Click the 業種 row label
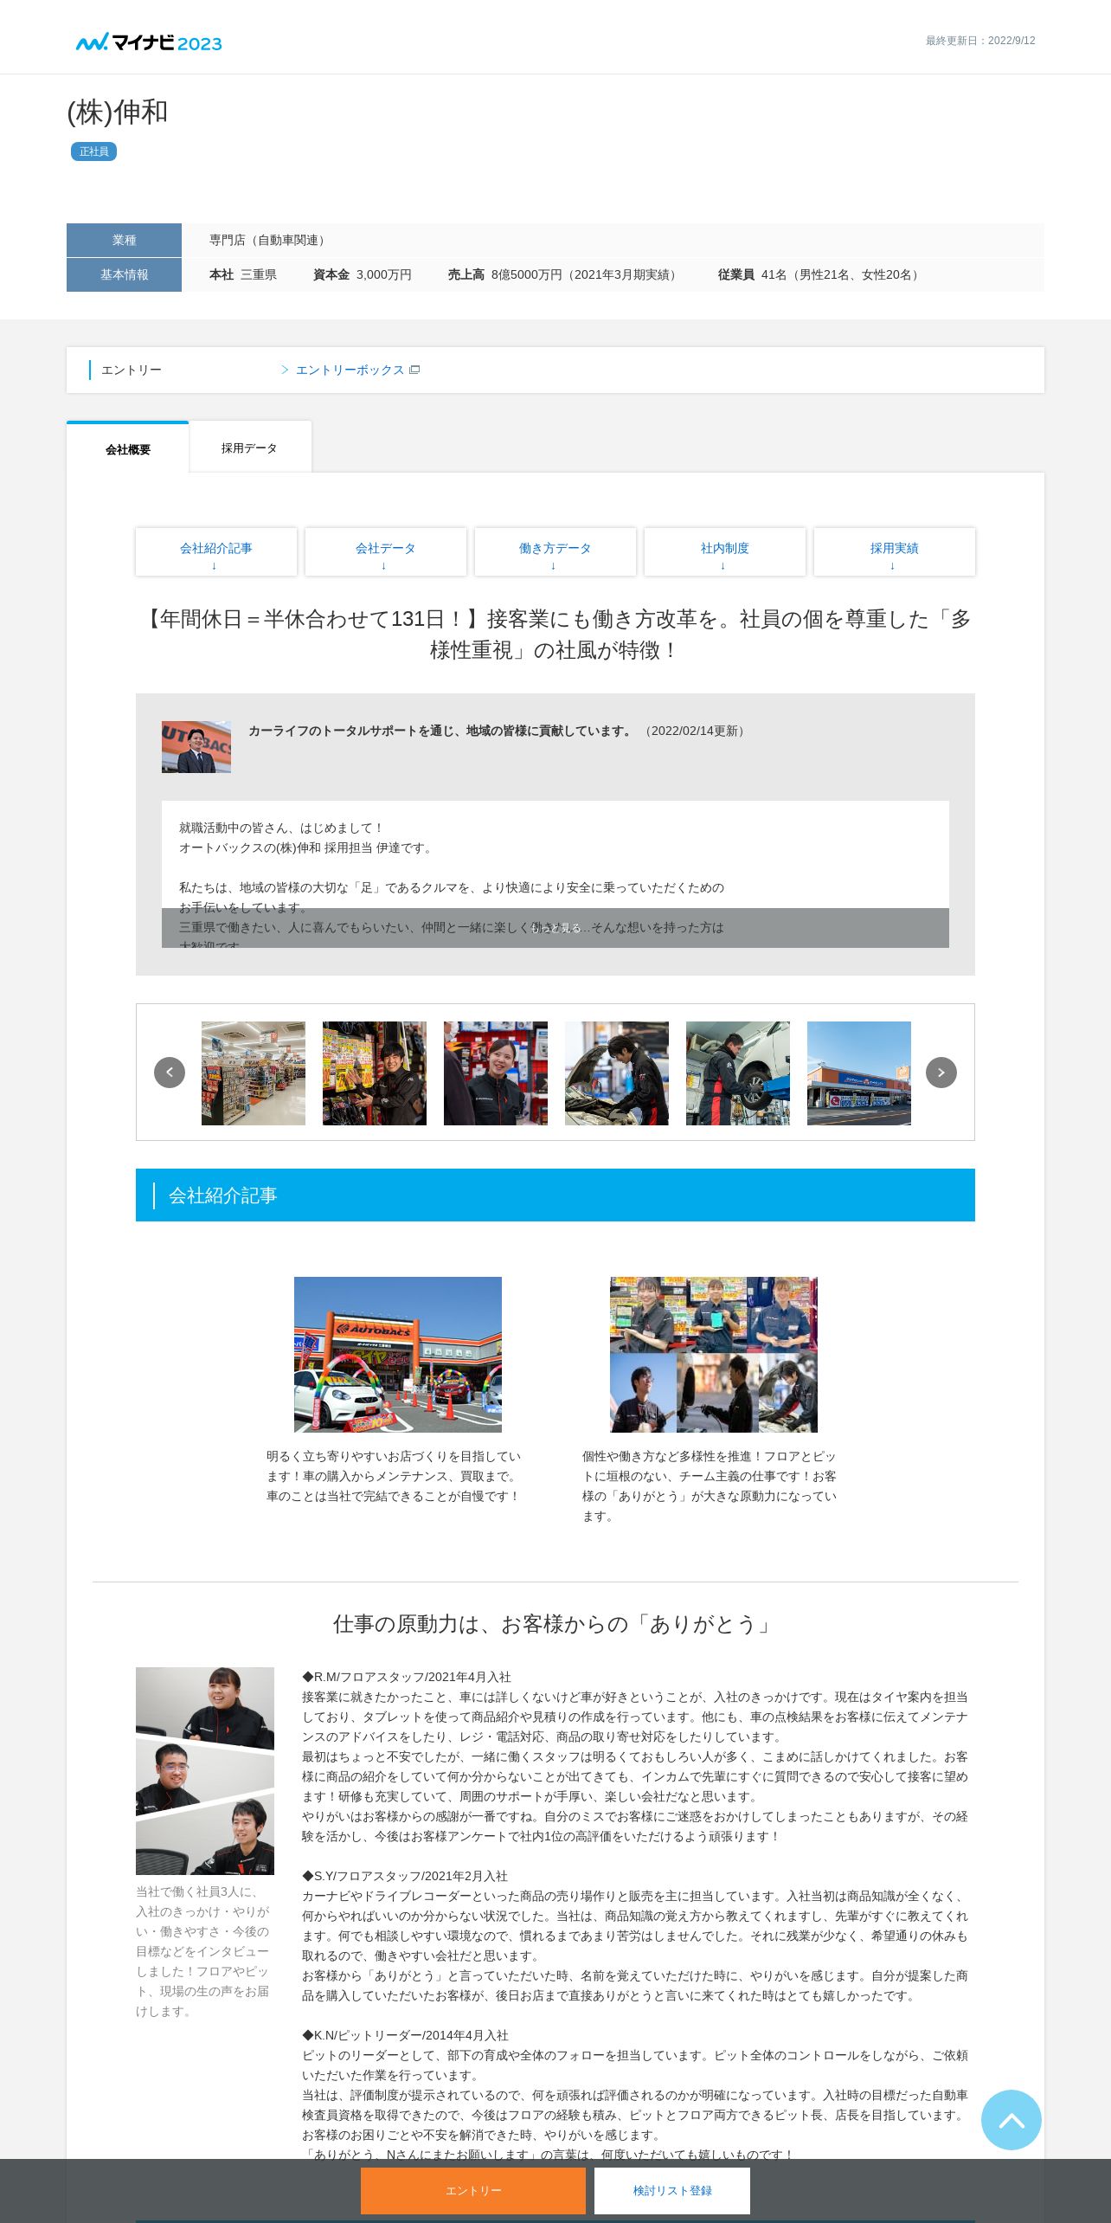Viewport: 1111px width, 2223px height. [124, 240]
